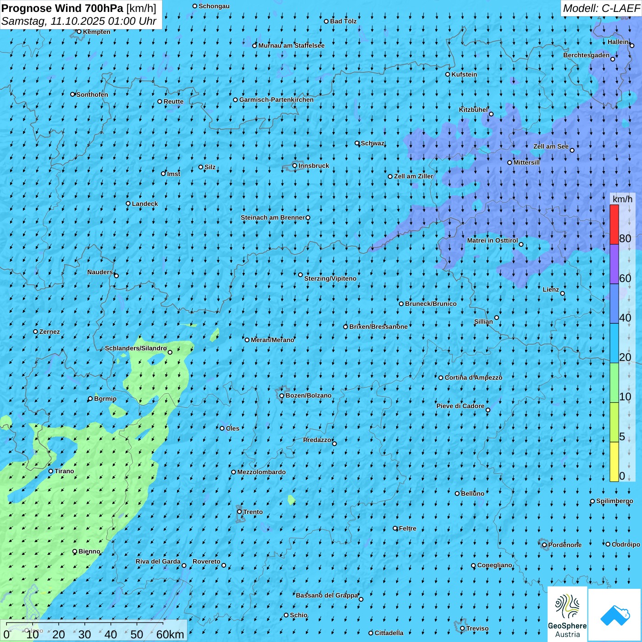
Task: Click the red 80 km/h legend color
Action: click(614, 224)
